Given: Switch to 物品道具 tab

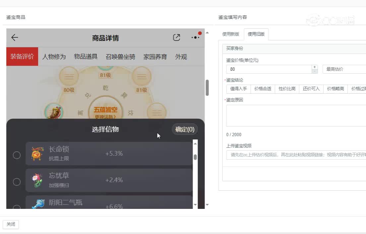Looking at the screenshot, I should click(x=86, y=57).
